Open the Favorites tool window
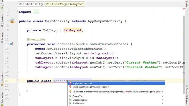 [2, 79]
